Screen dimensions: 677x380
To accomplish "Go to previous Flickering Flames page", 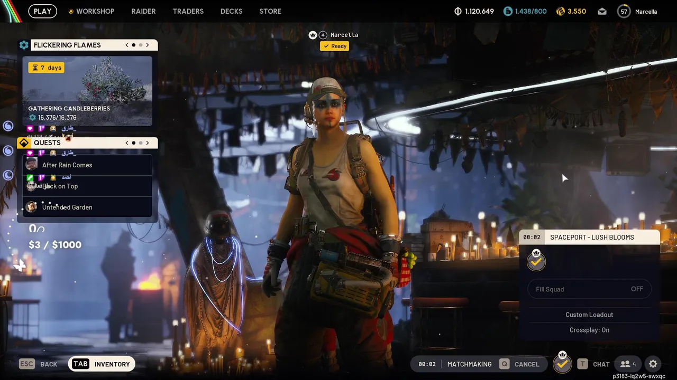I will coord(127,45).
